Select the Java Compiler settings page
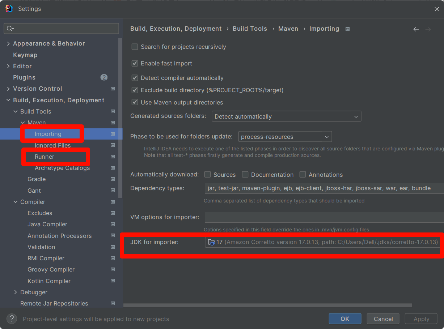 47,224
